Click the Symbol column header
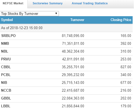The width and height of the screenshot is (134, 110). pyautogui.click(x=7, y=20)
